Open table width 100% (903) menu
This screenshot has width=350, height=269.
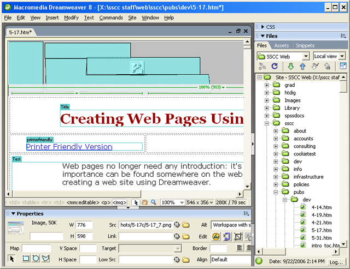(212, 87)
